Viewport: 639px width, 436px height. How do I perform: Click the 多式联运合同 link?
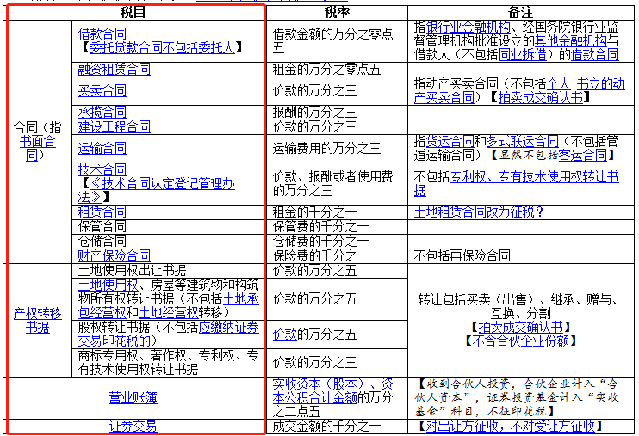click(x=523, y=141)
